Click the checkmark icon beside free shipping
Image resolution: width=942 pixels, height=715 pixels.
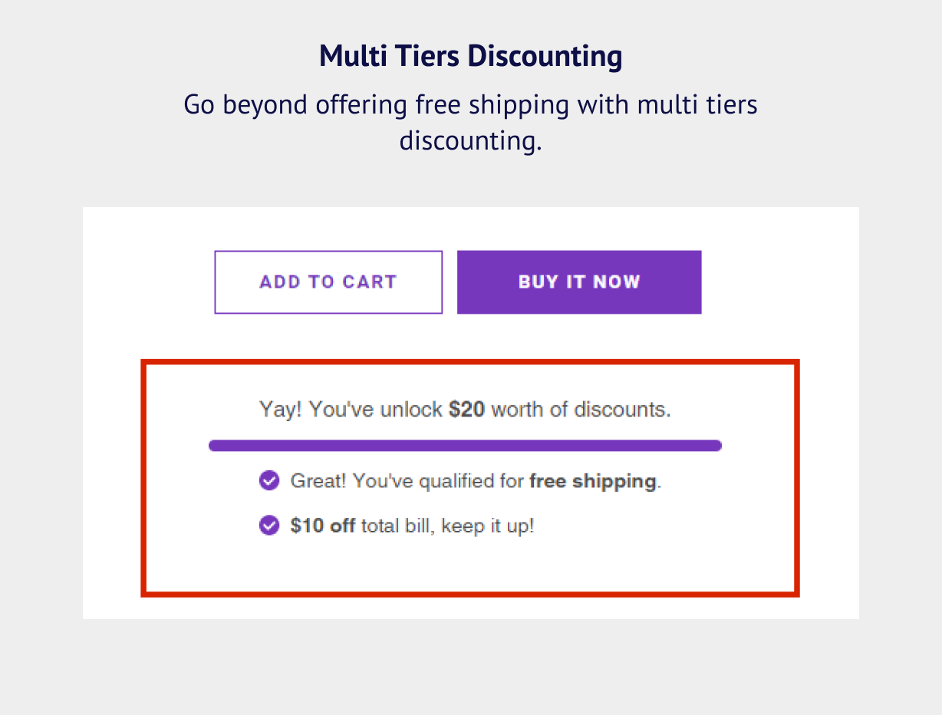pos(268,481)
